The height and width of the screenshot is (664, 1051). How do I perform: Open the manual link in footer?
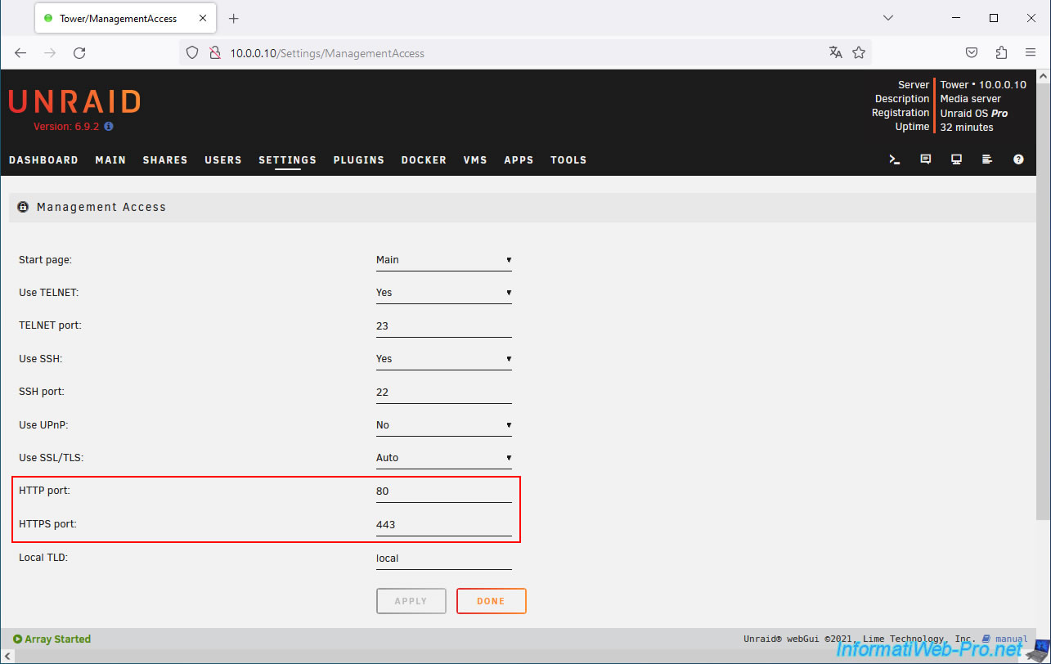(1011, 639)
